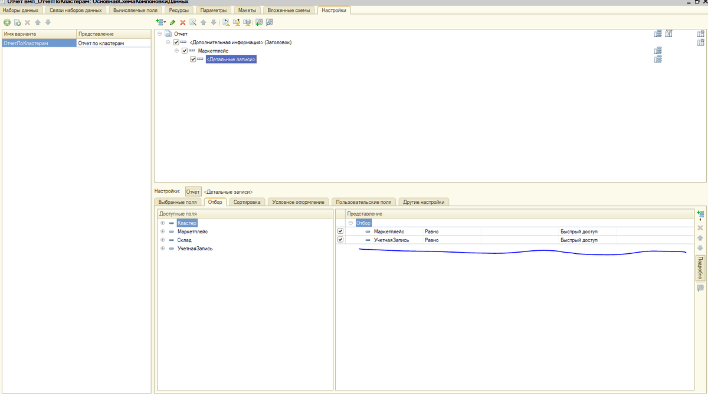Click the filter indicator icon in the Отчет row

669,34
